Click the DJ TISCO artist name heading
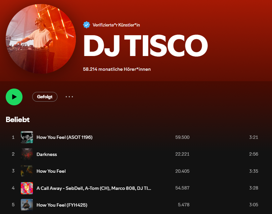The height and width of the screenshot is (214, 272). pyautogui.click(x=145, y=46)
